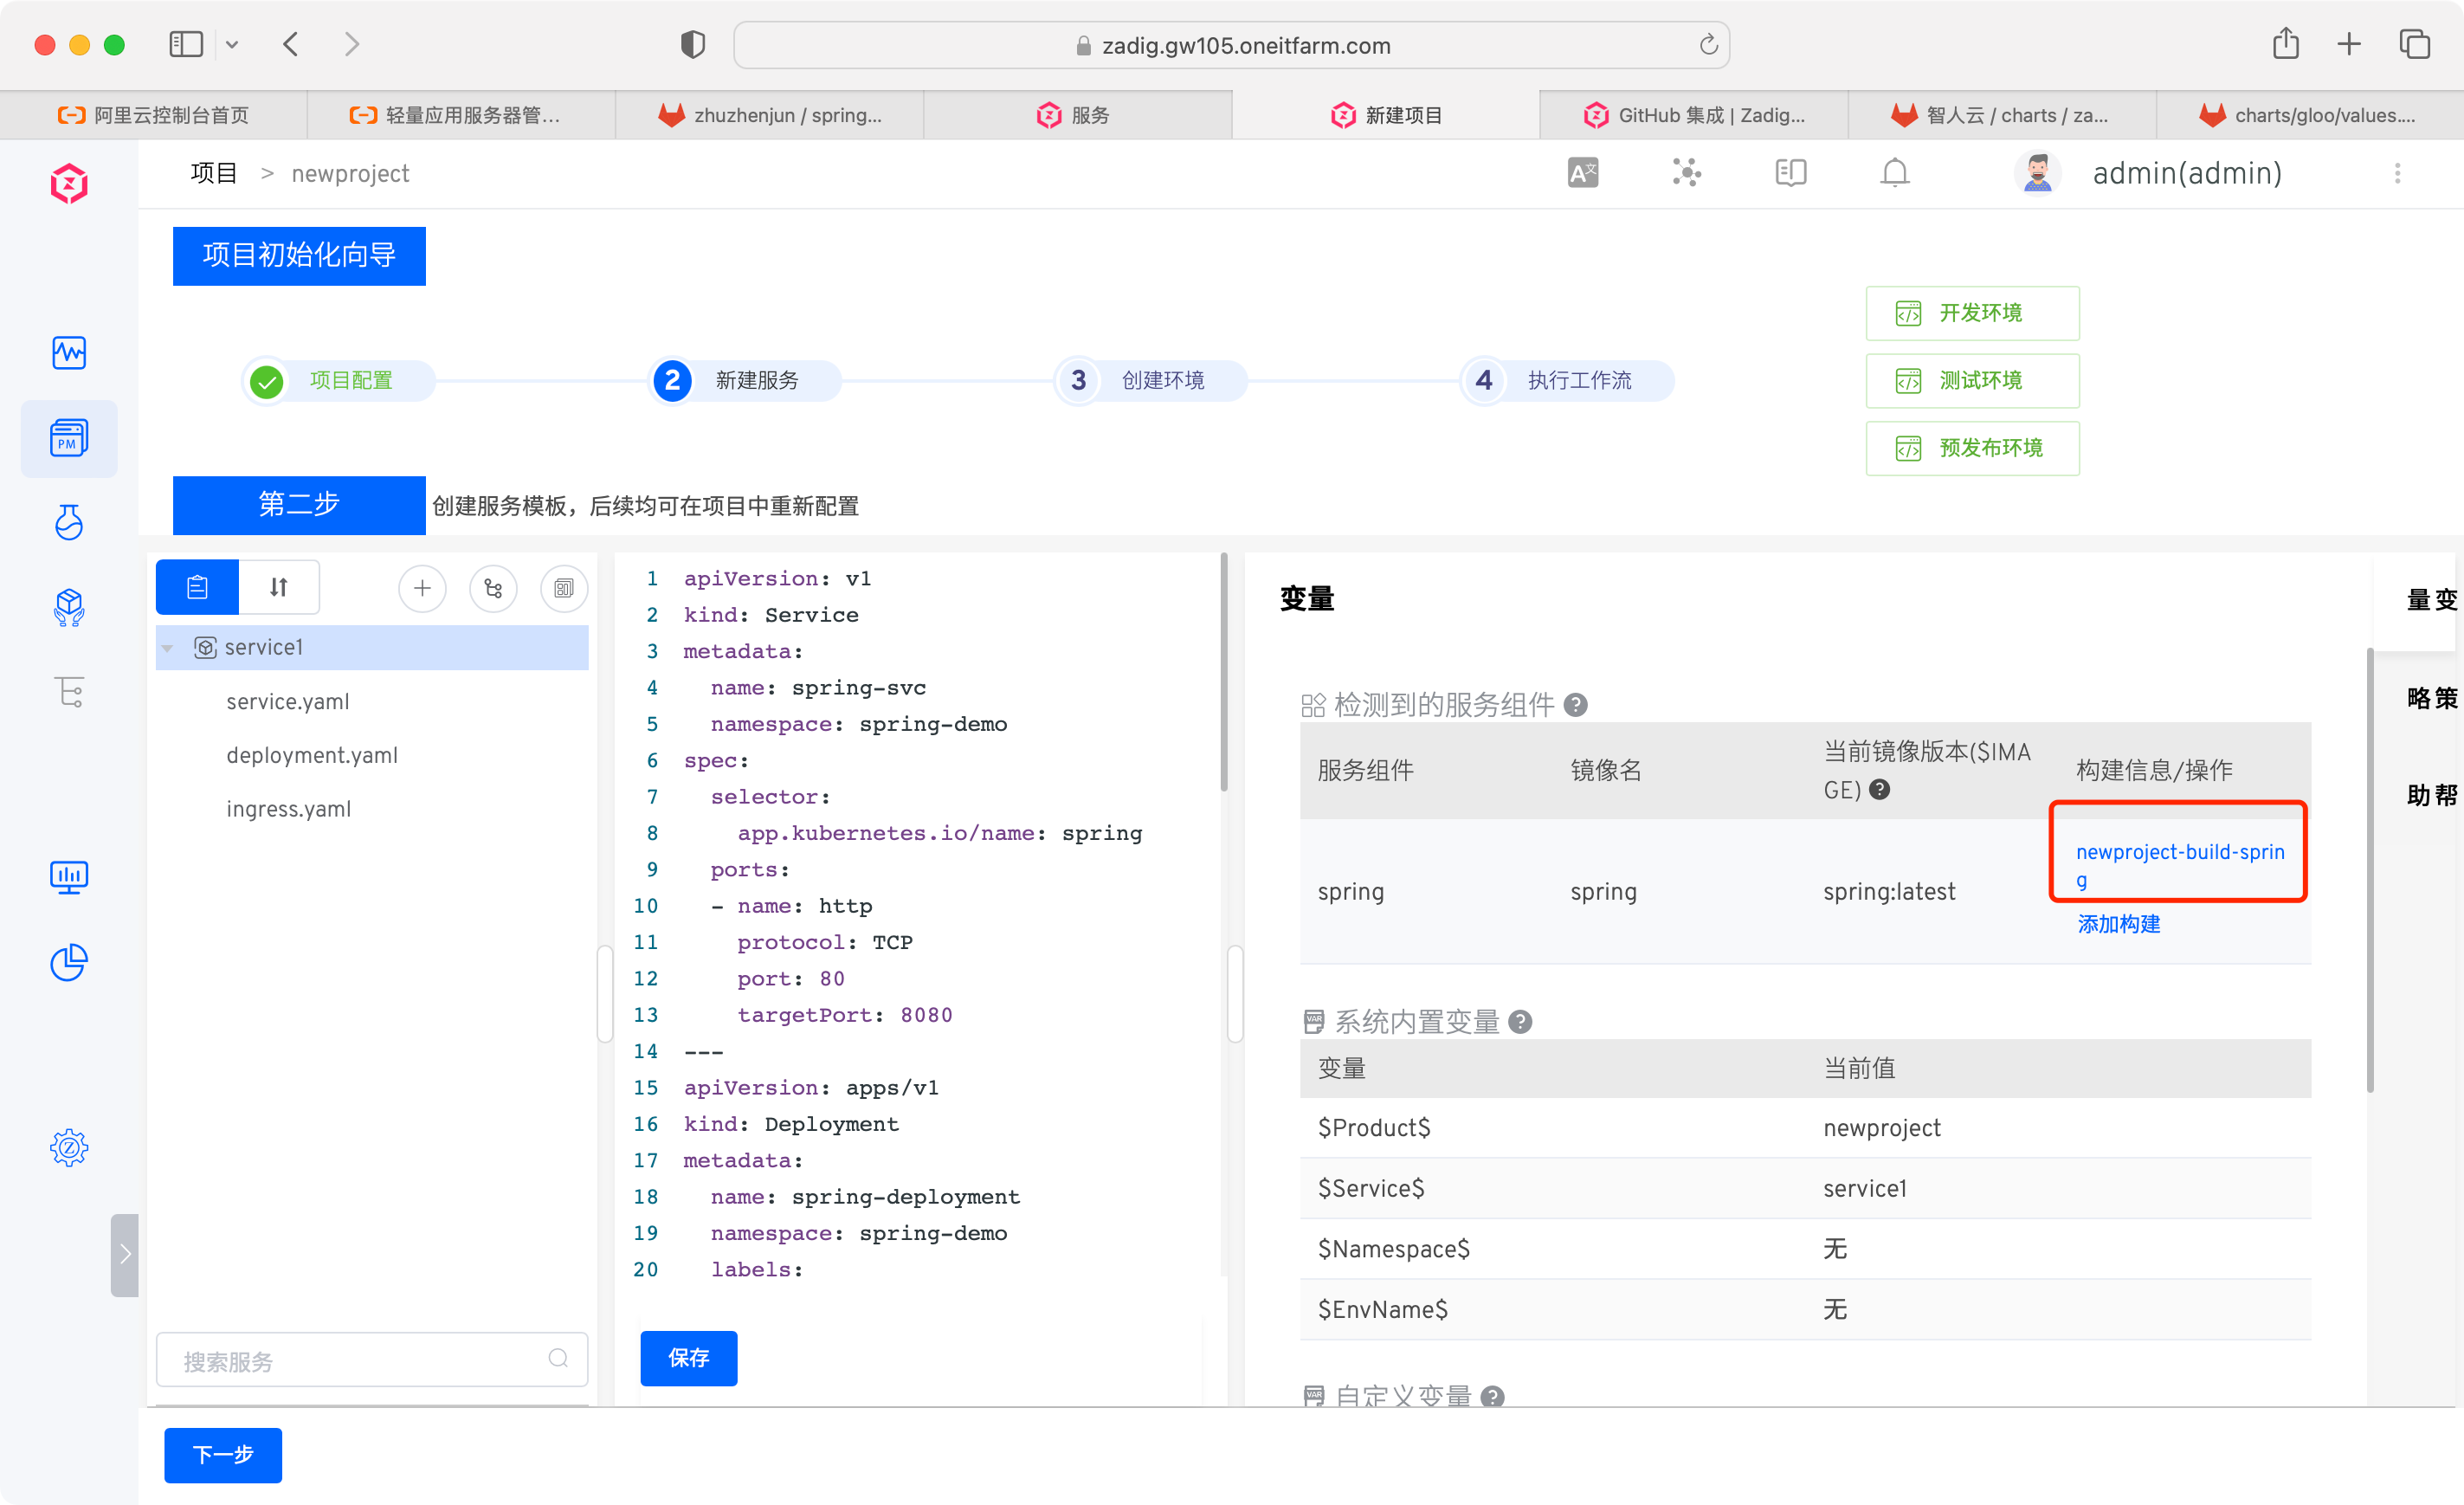Click the admin user avatar
The height and width of the screenshot is (1505, 2464).
click(2037, 173)
